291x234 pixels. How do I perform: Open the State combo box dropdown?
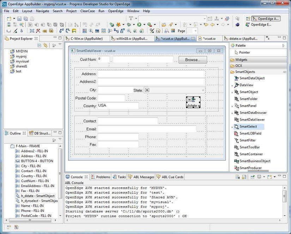[x=202, y=90]
